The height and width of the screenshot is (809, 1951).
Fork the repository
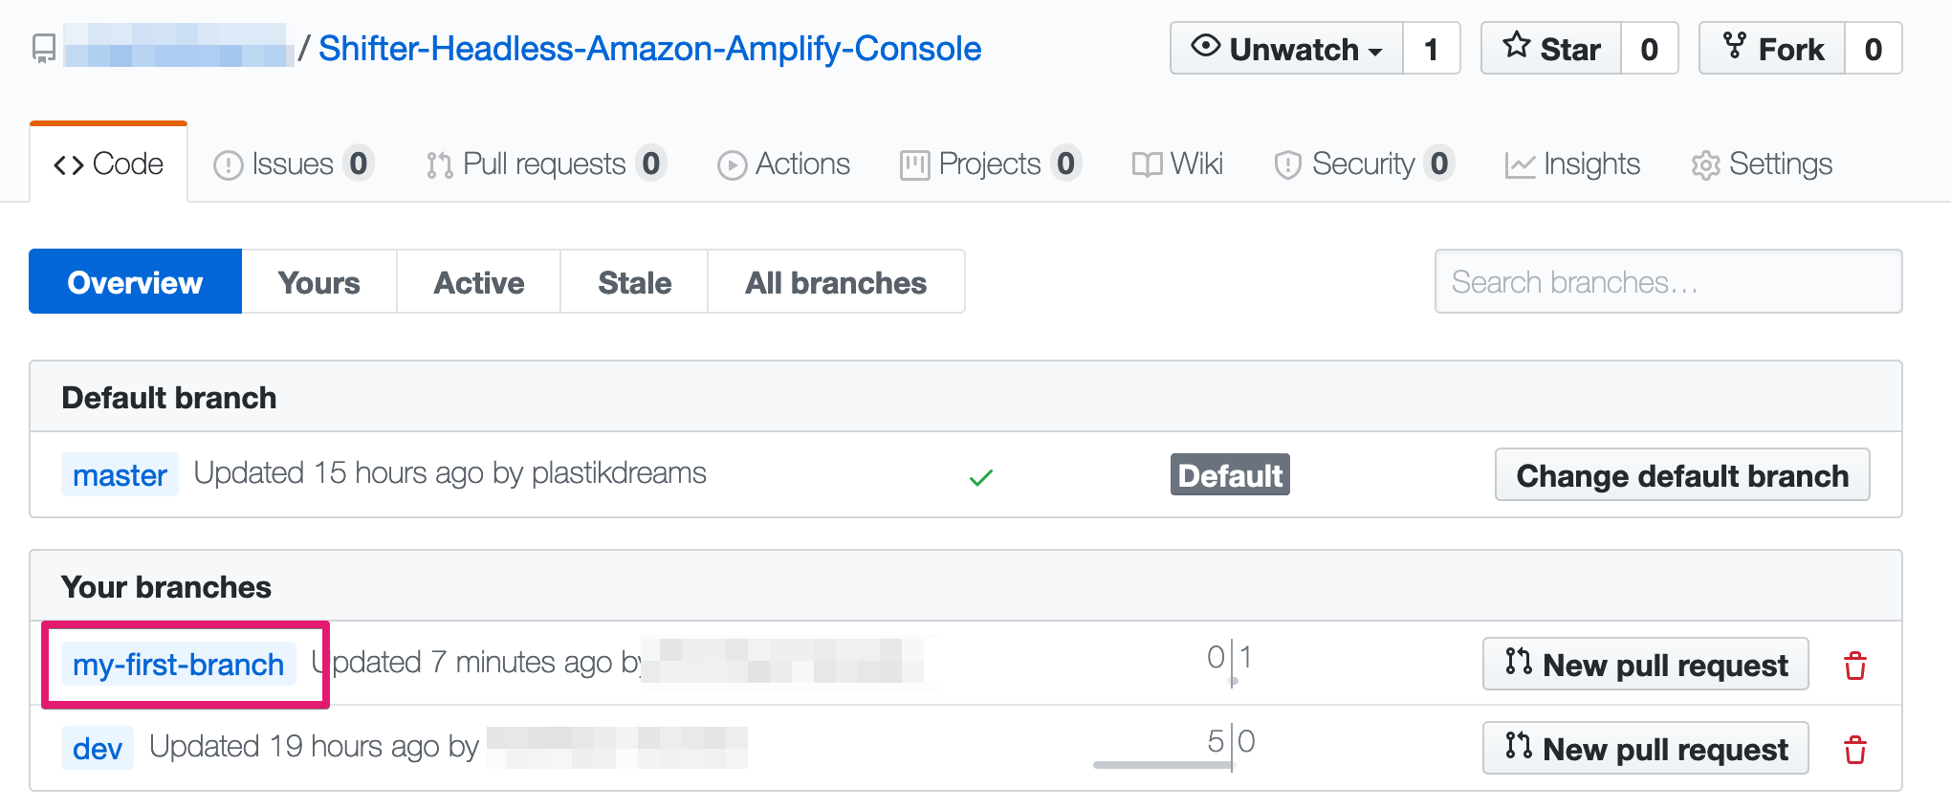click(x=1772, y=48)
